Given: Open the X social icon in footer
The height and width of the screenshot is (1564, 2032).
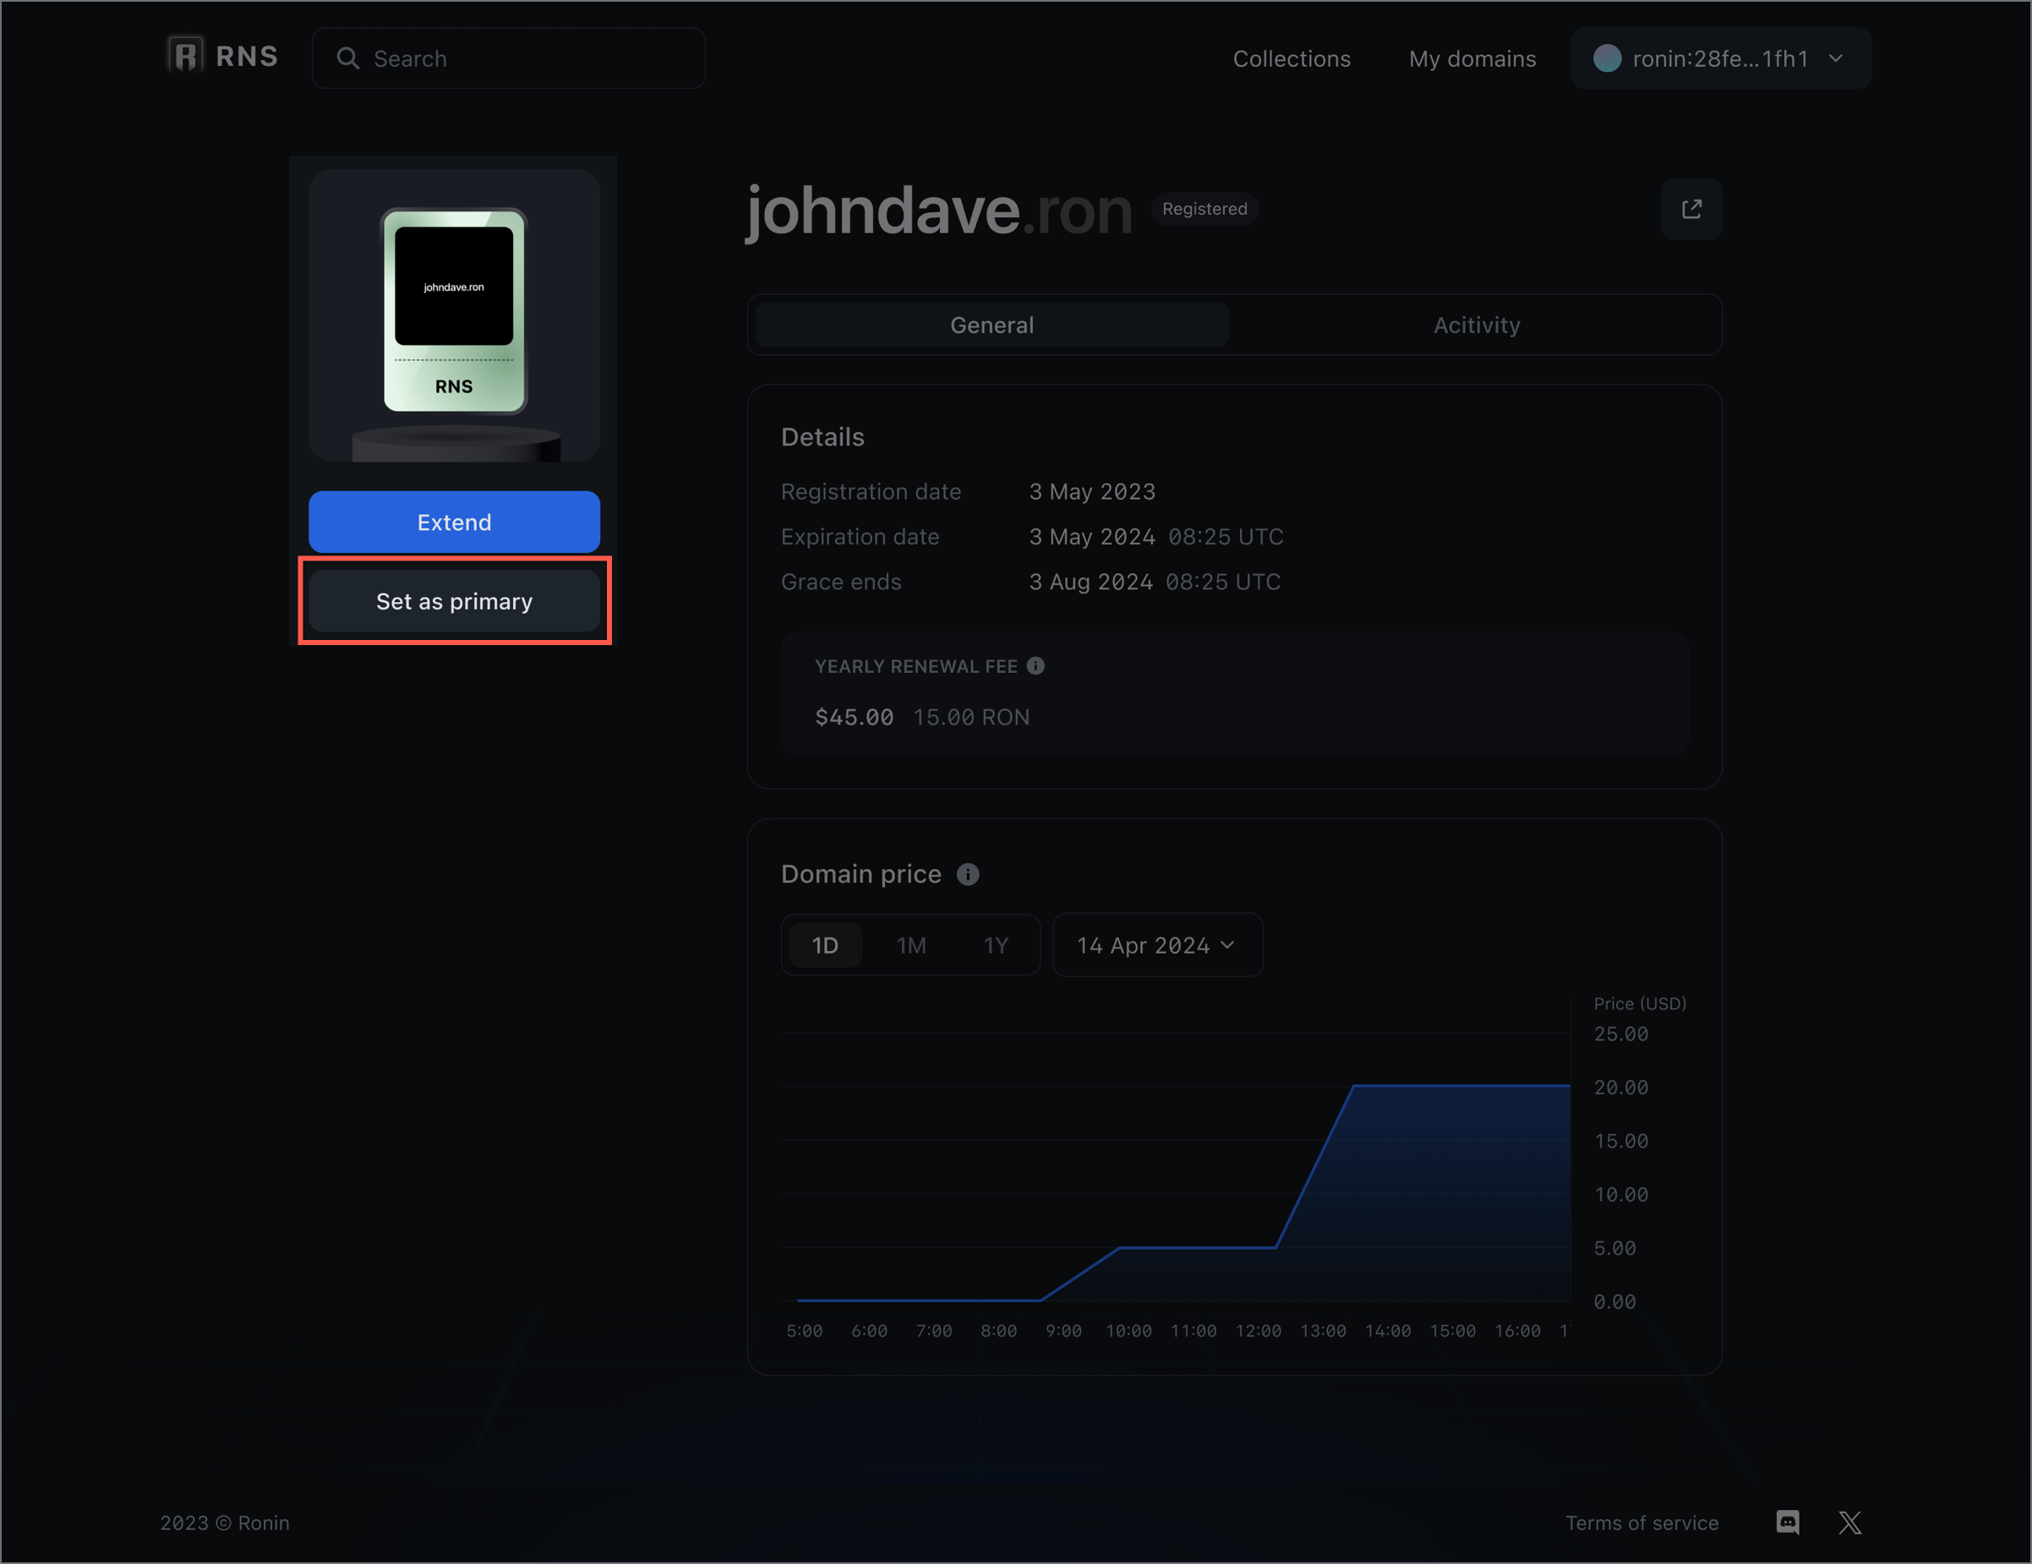Looking at the screenshot, I should click(x=1849, y=1522).
